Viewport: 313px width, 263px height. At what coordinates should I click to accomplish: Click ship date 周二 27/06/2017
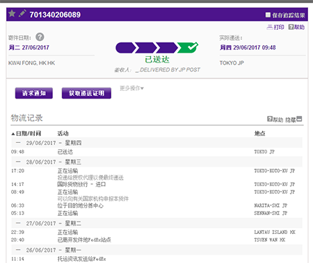tap(29, 47)
